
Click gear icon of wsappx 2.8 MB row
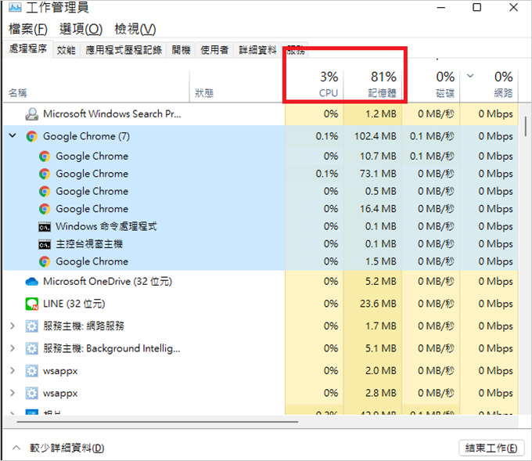pyautogui.click(x=31, y=393)
